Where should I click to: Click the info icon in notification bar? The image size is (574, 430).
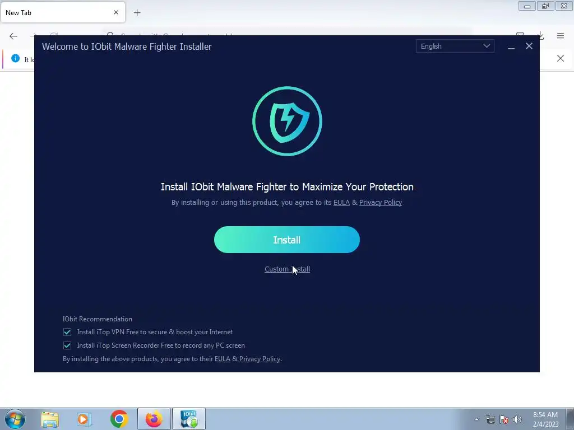click(15, 58)
